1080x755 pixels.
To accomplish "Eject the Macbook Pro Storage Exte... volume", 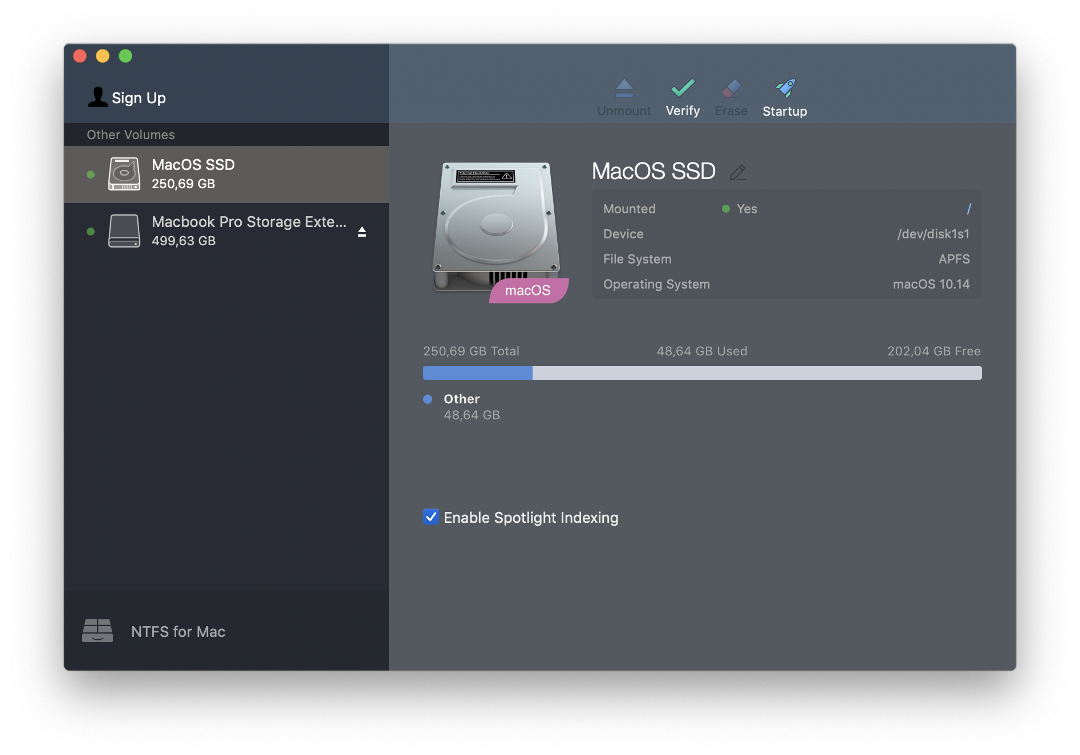I will click(362, 232).
